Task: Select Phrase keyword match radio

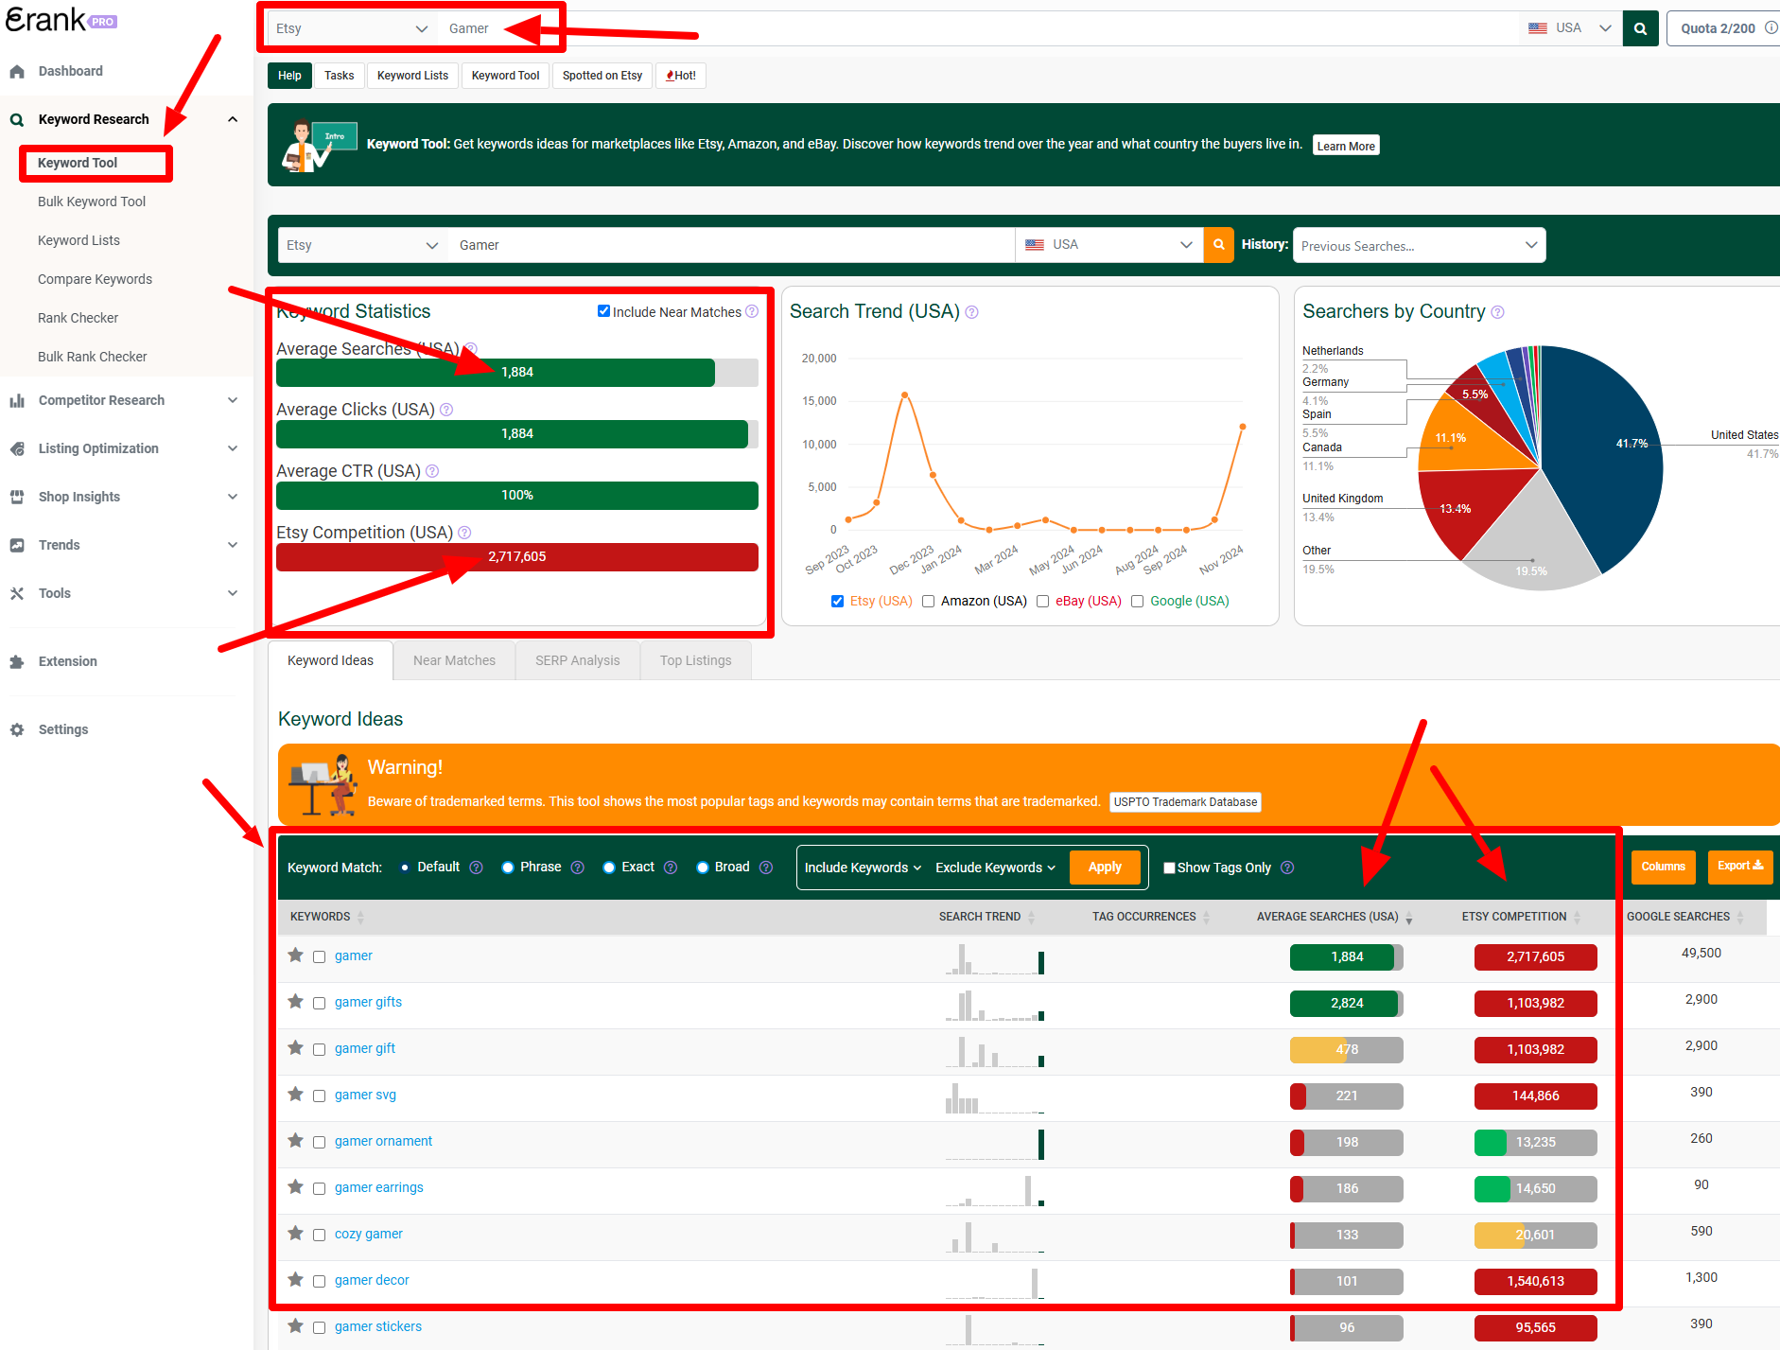Action: point(508,868)
